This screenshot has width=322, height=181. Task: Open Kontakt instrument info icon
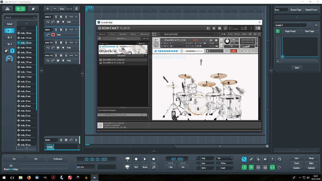click(x=216, y=40)
